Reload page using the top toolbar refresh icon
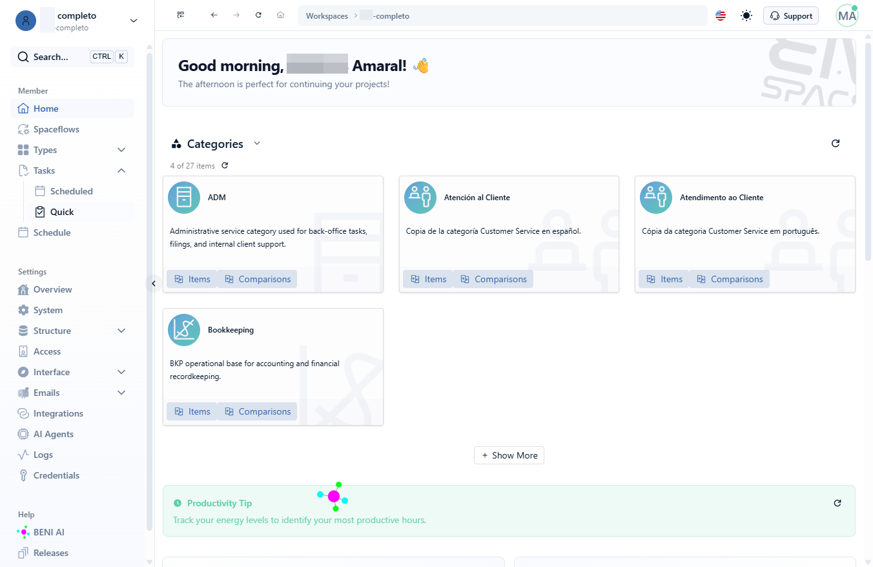This screenshot has width=873, height=567. (258, 15)
